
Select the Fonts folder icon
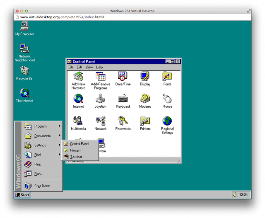click(x=167, y=77)
